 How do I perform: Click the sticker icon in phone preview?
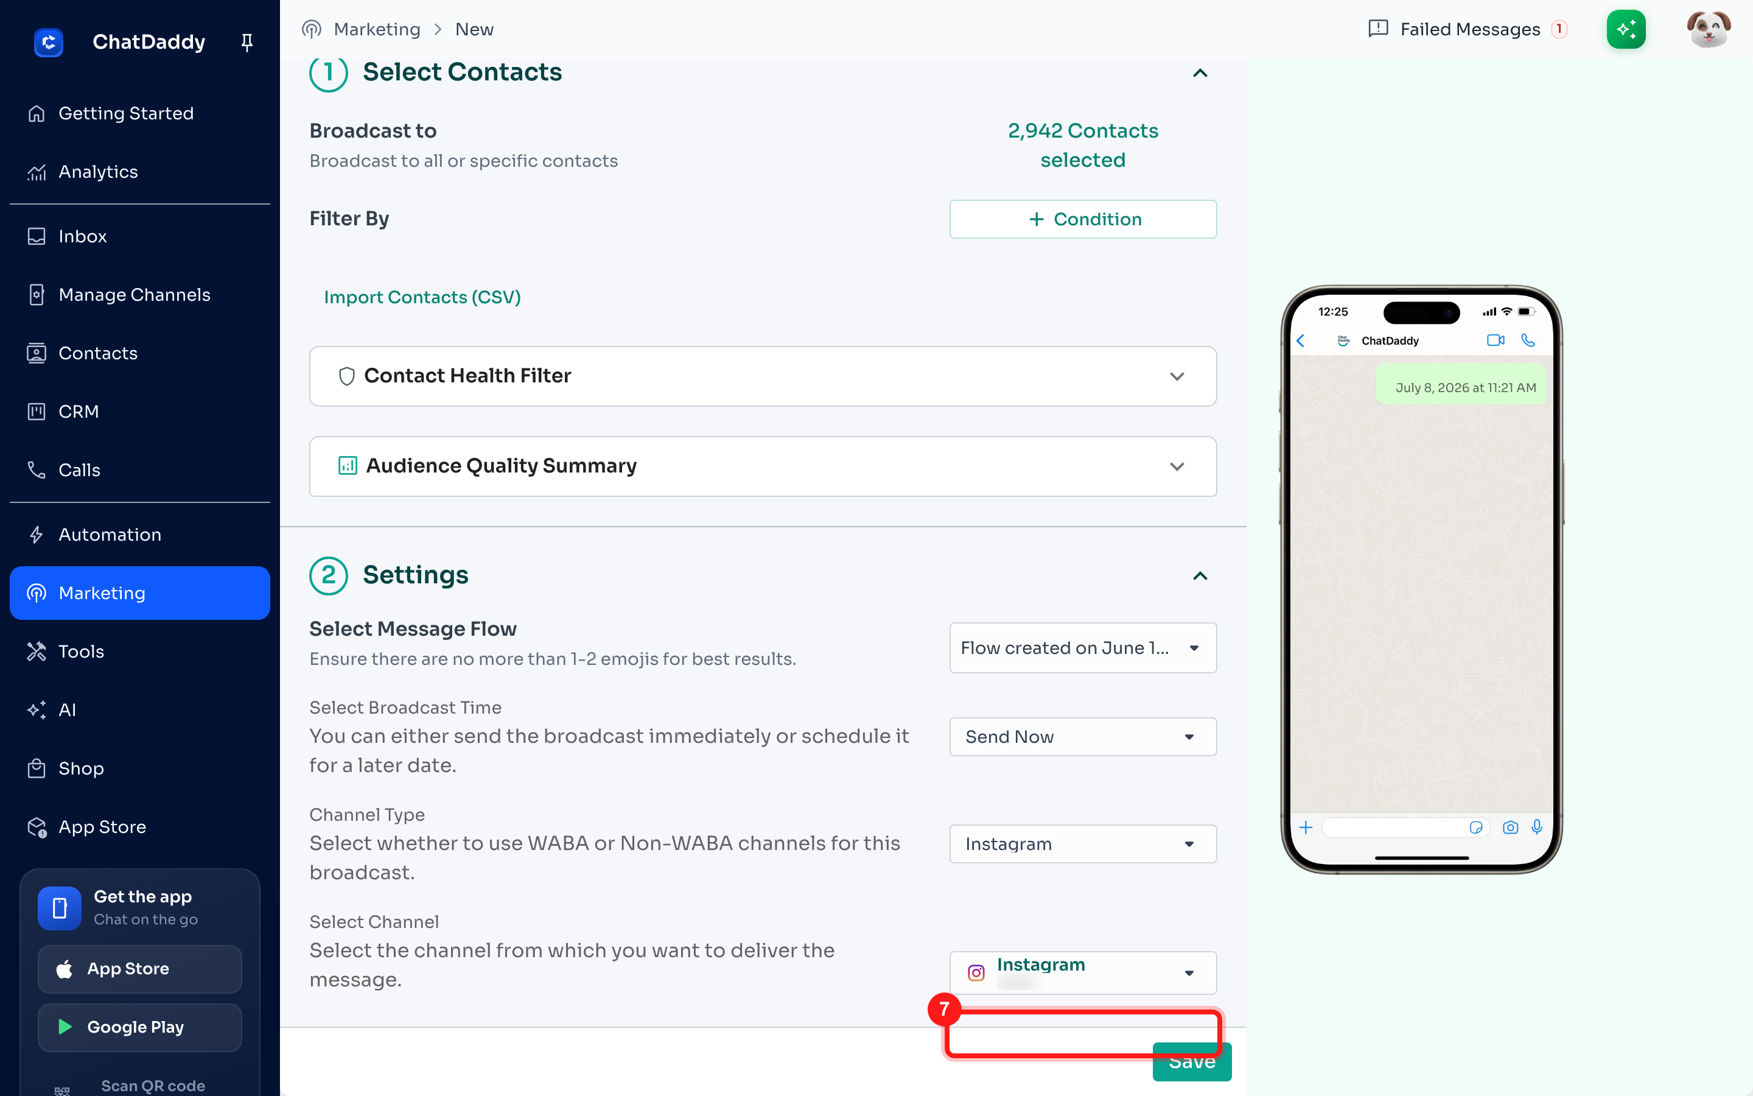coord(1476,827)
